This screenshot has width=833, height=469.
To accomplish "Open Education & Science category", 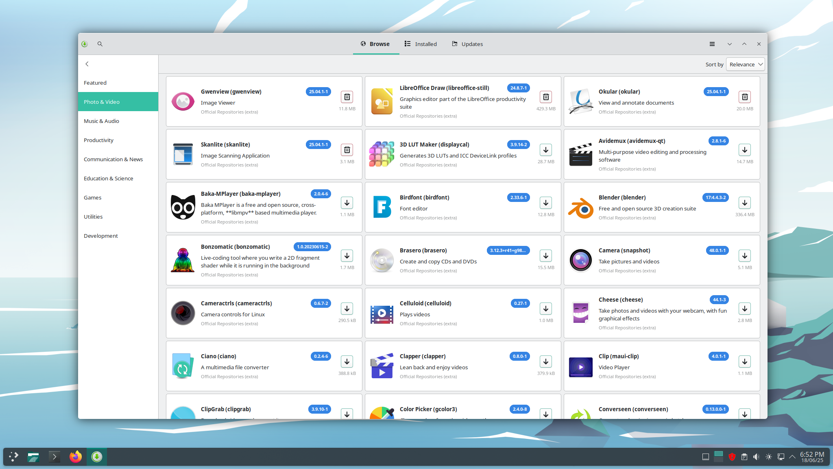I will click(x=118, y=178).
